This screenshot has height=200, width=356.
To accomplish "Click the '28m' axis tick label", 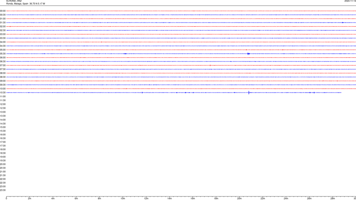I will click(x=333, y=199).
